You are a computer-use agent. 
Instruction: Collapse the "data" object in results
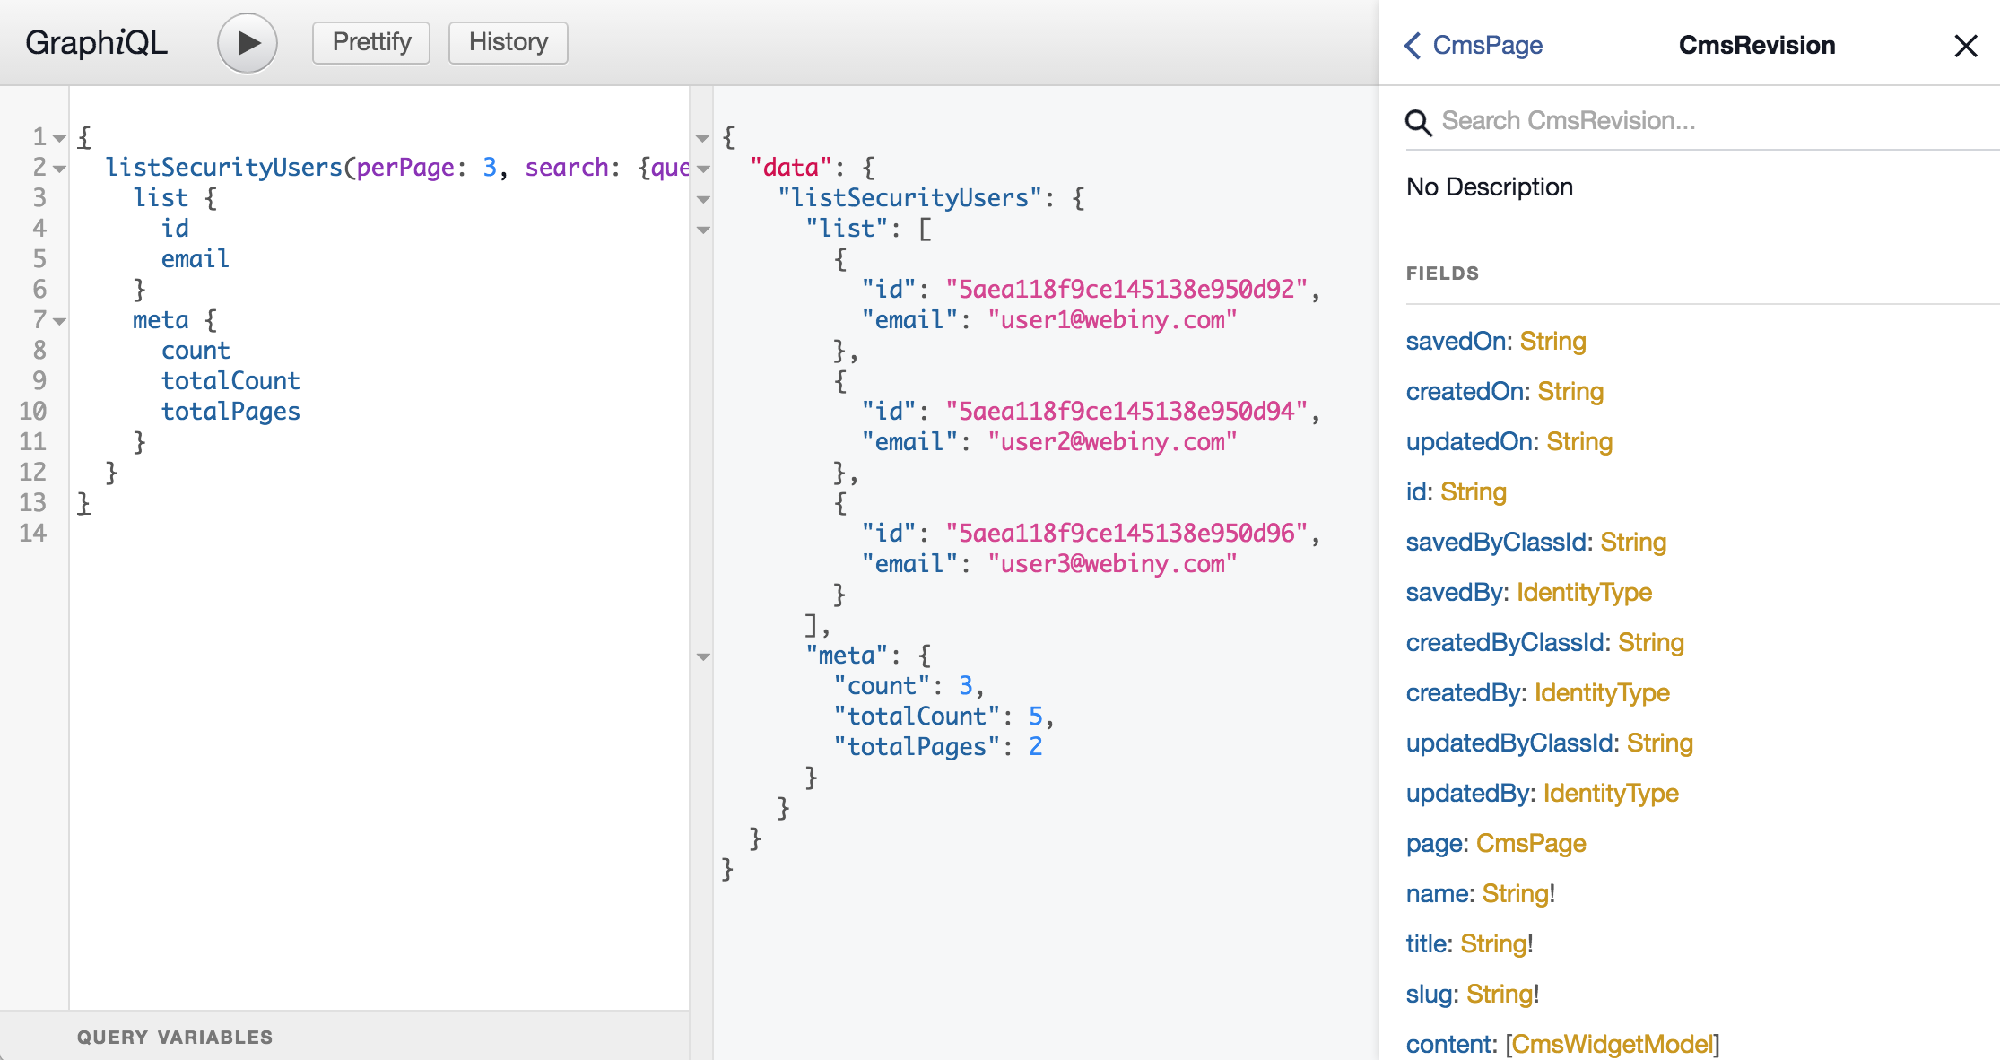tap(703, 169)
